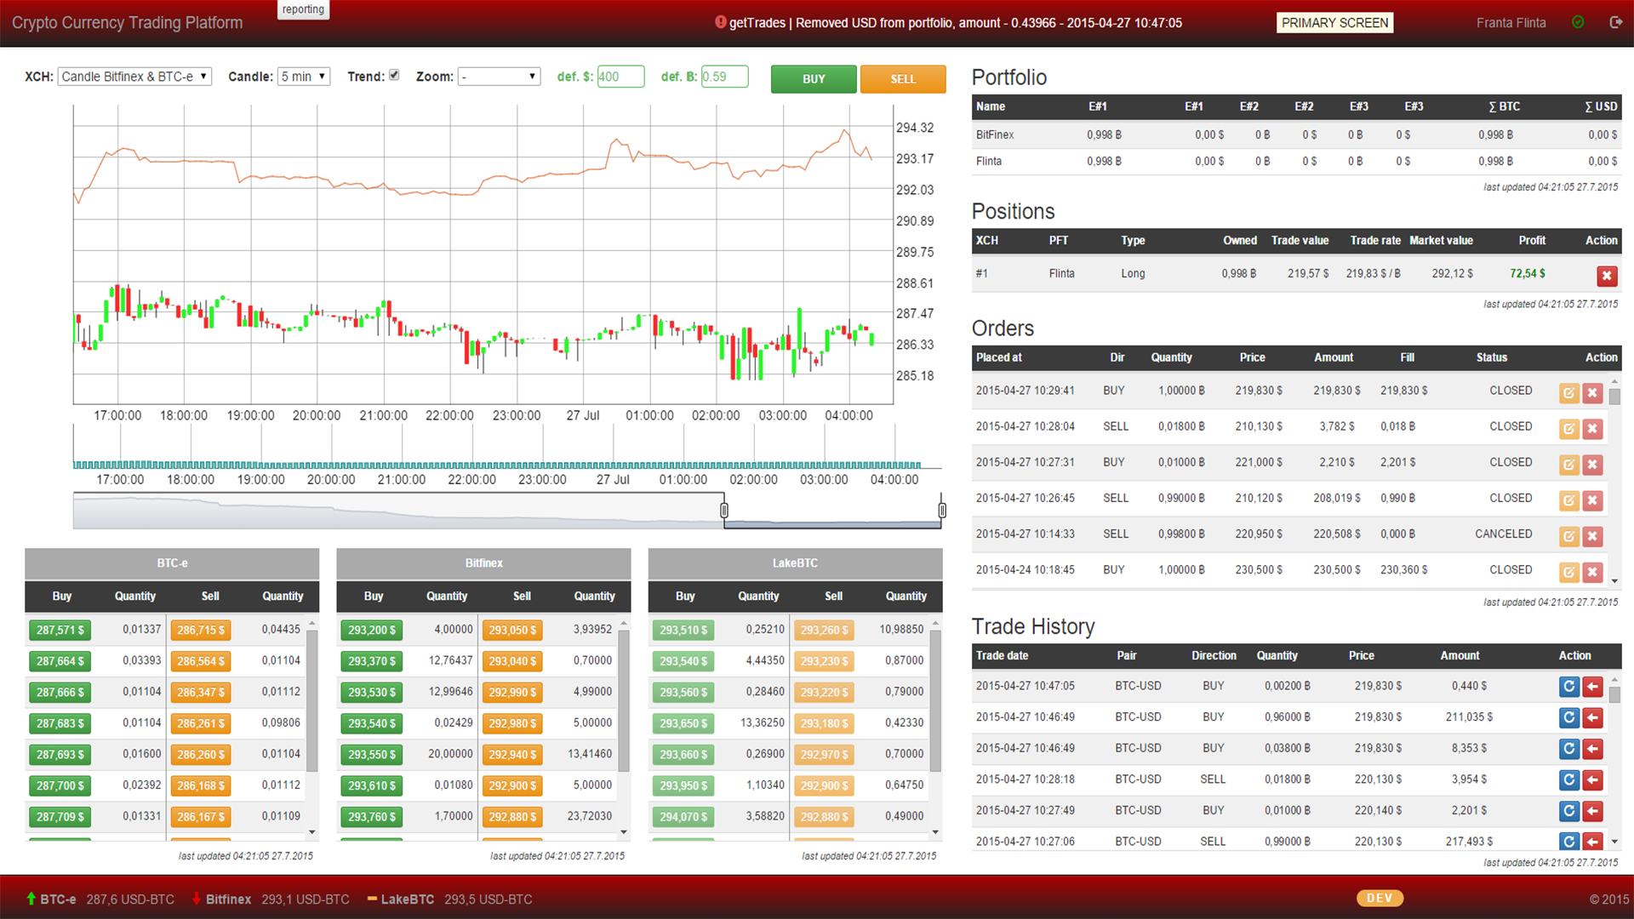This screenshot has height=919, width=1634.
Task: Revert the 0,96000 B trade
Action: tap(1593, 718)
